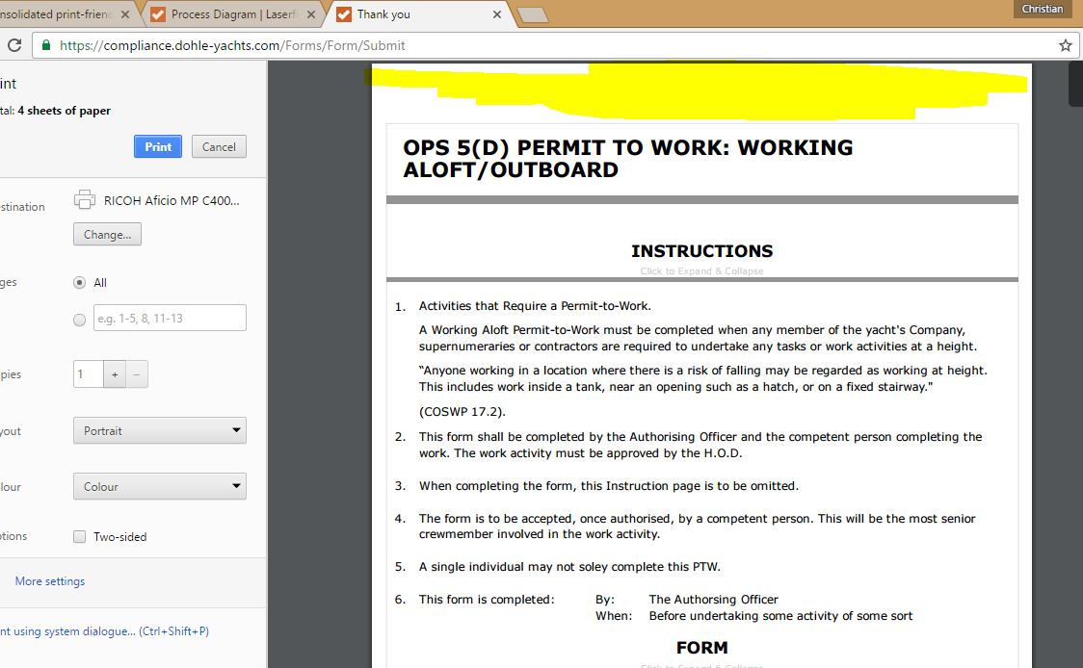Open a new browser tab
The image size is (1083, 668).
click(532, 14)
